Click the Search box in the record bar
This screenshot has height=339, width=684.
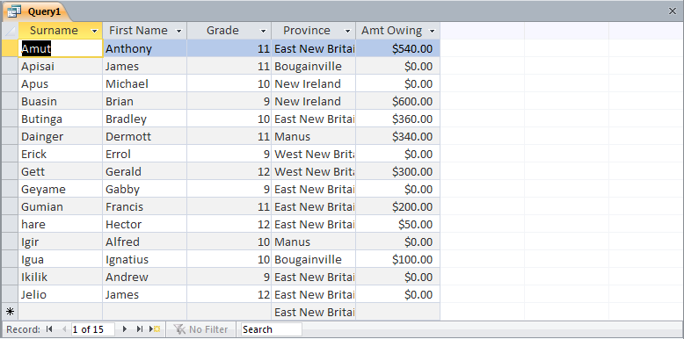click(x=271, y=329)
